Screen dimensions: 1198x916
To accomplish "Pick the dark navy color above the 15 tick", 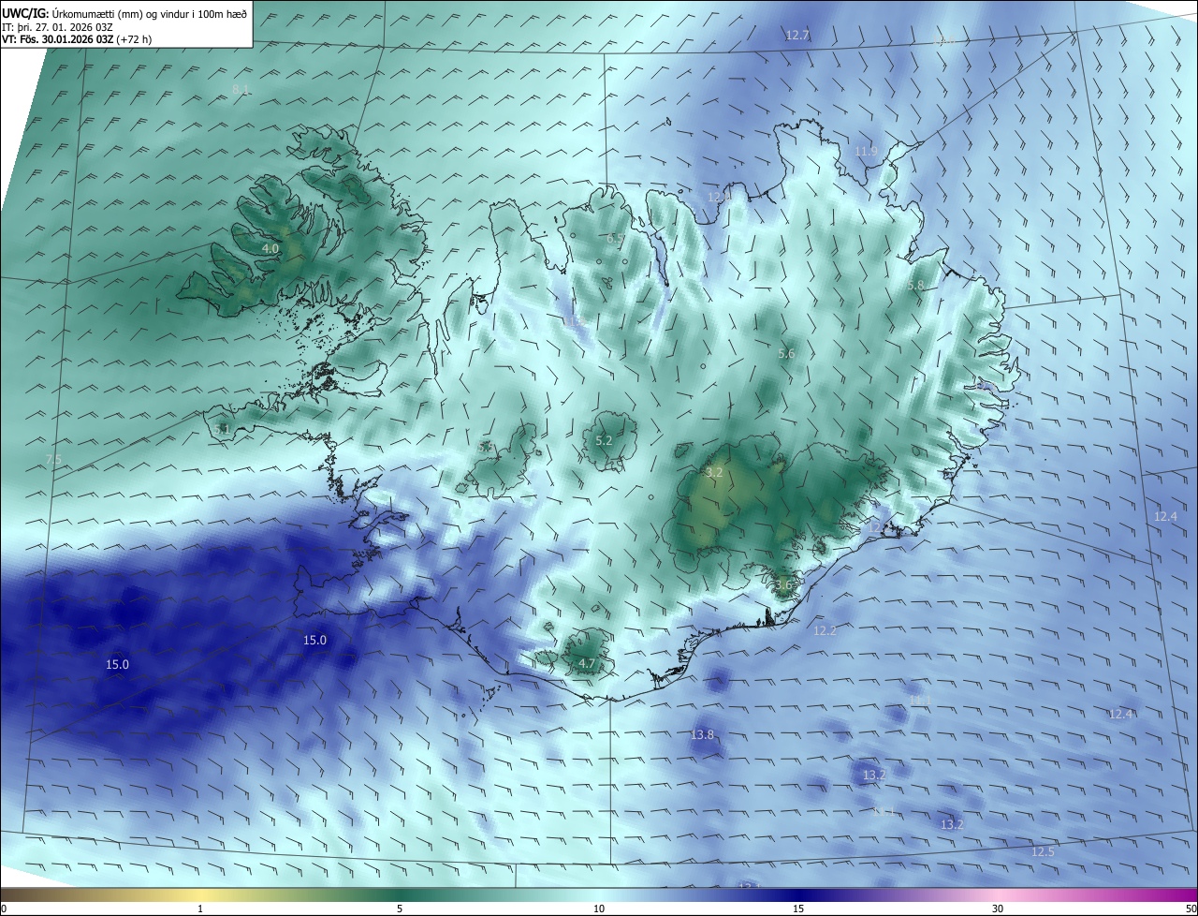I will click(x=798, y=894).
